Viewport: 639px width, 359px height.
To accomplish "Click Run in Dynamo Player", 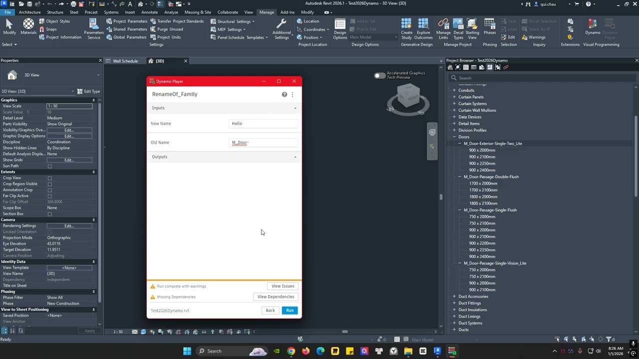I will tap(290, 311).
